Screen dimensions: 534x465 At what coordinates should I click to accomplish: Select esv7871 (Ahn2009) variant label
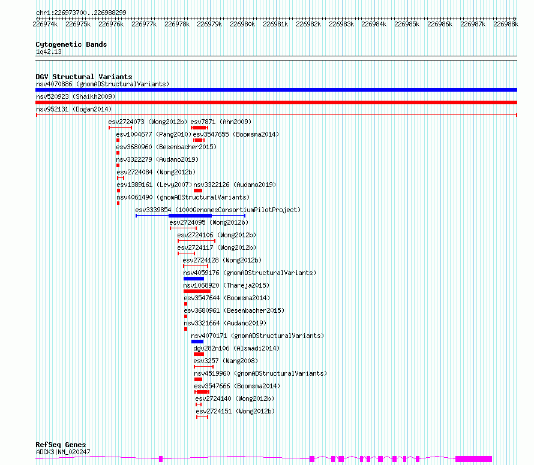(221, 122)
